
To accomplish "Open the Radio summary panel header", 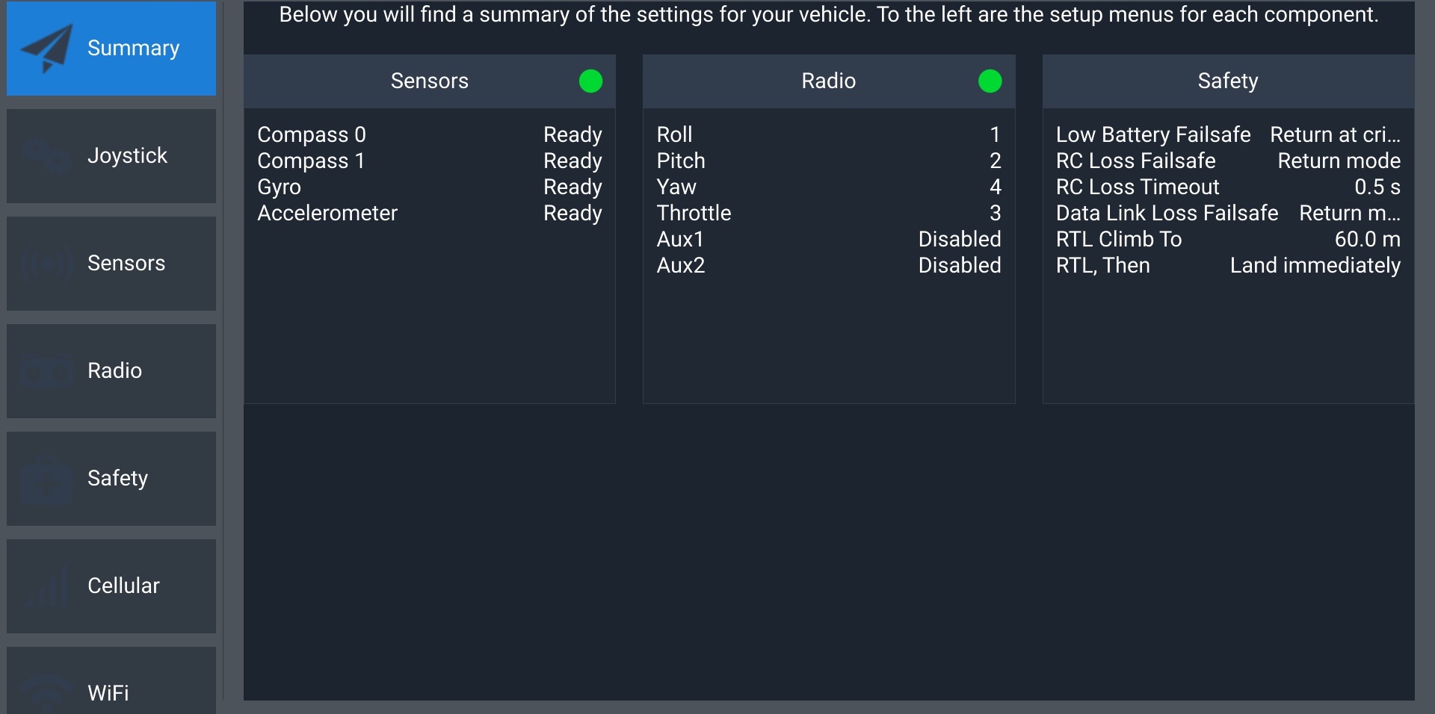I will (828, 81).
